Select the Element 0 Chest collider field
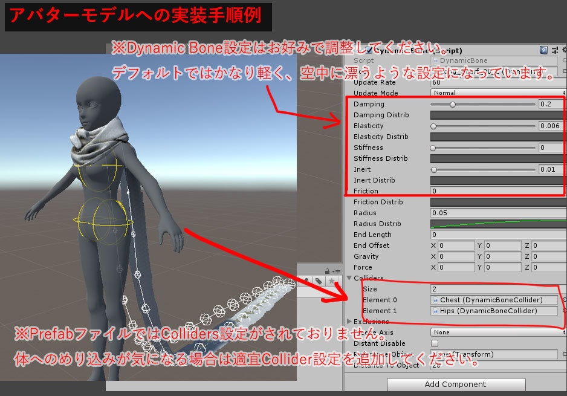The height and width of the screenshot is (396, 567). (x=494, y=300)
